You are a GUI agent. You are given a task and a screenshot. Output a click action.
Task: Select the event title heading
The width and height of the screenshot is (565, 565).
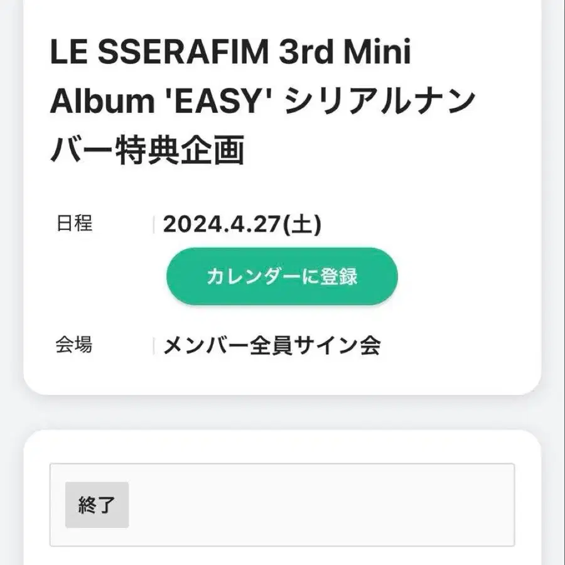[261, 102]
